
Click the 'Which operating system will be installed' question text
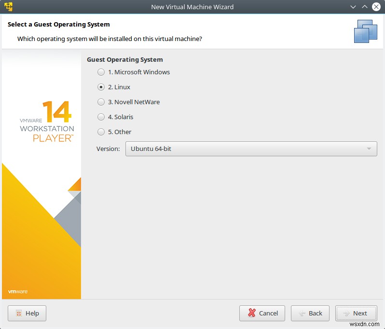coord(110,39)
